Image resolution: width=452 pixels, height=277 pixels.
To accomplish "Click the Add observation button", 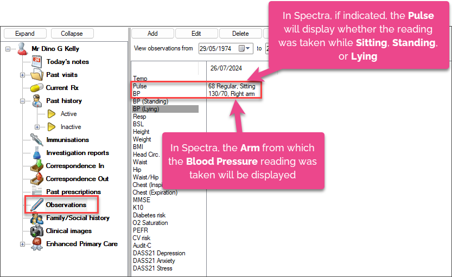I will tap(152, 34).
